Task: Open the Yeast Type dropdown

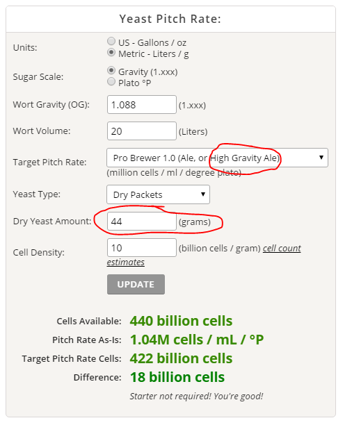Action: pyautogui.click(x=158, y=194)
